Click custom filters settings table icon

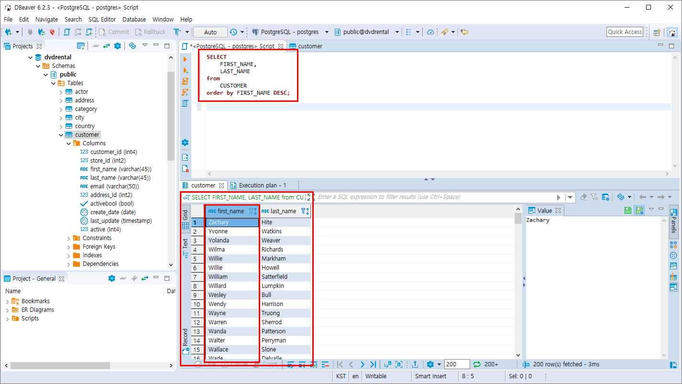605,197
